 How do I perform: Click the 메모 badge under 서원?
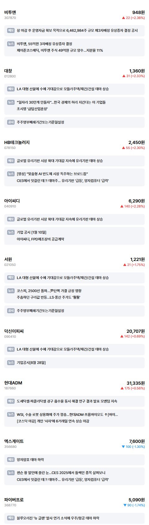point(11,277)
